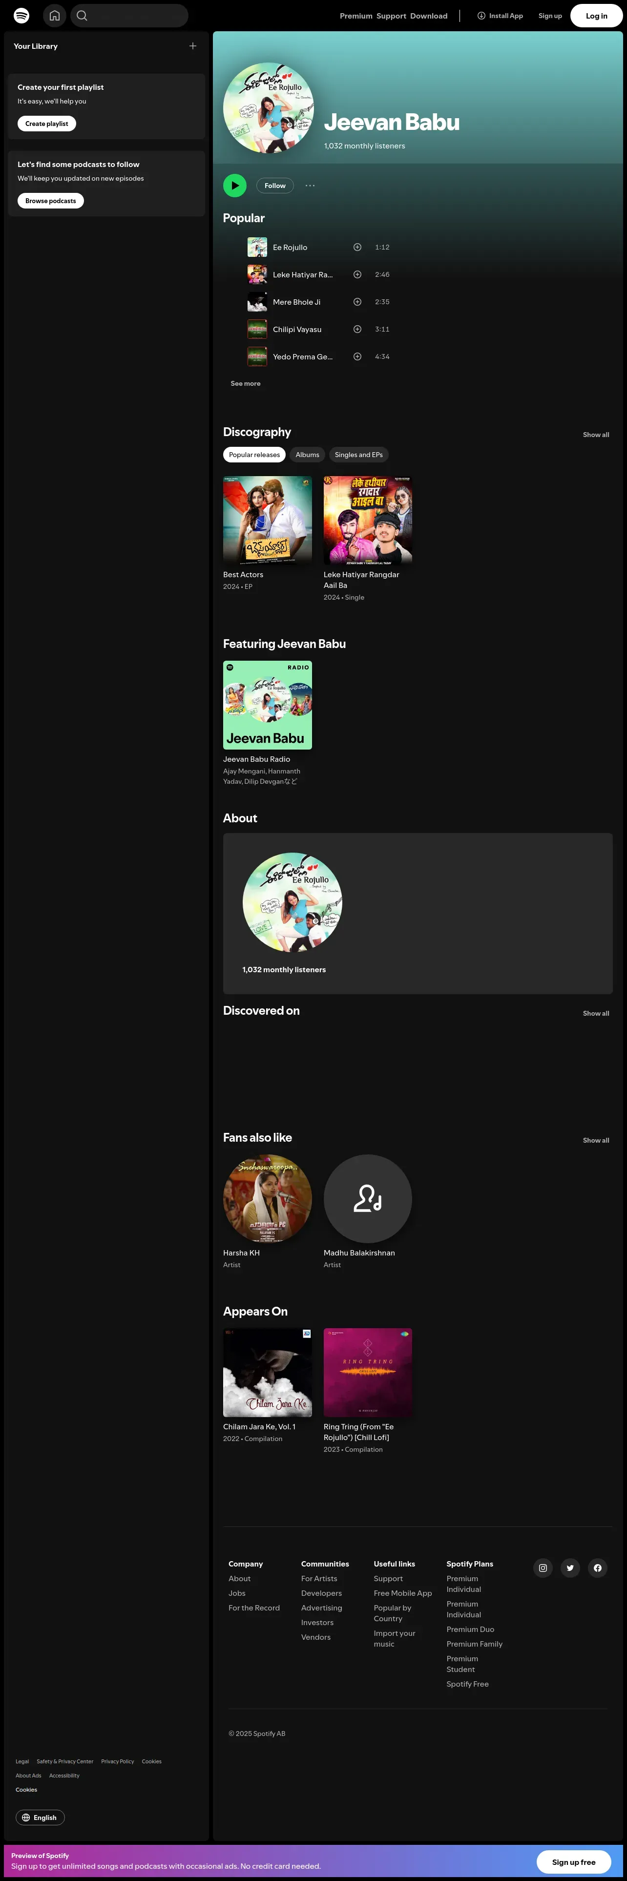Screen dimensions: 627x1881
Task: Open Accessibility sidebar link
Action: tap(64, 1776)
